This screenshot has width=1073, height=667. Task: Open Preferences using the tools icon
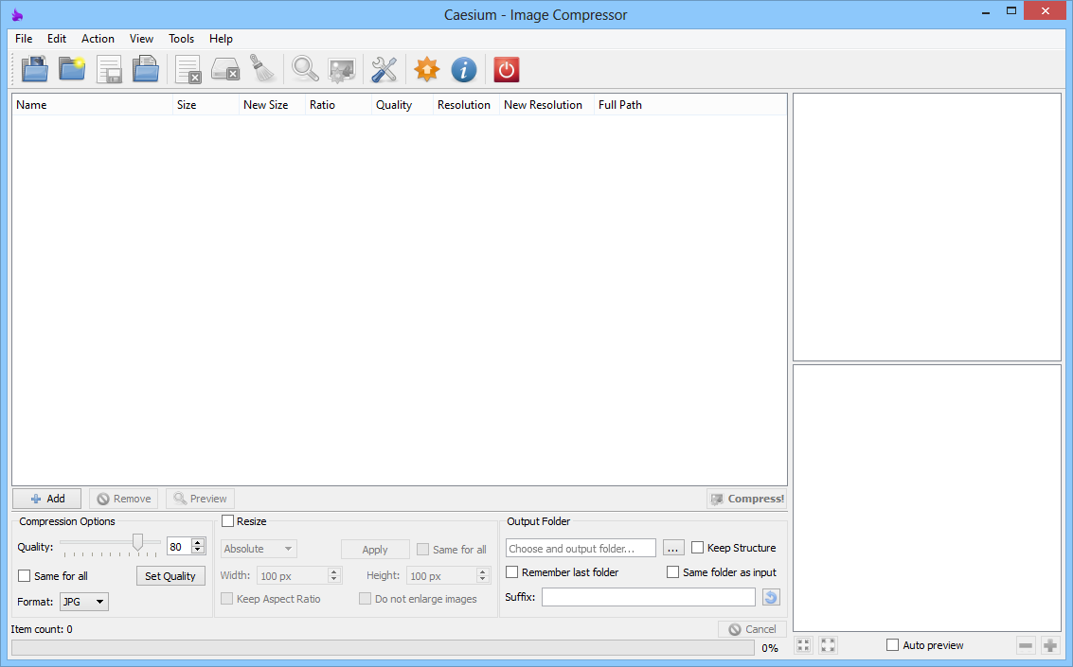384,68
